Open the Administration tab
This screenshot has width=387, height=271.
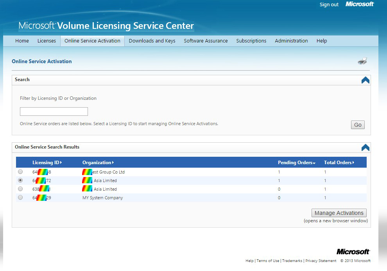pyautogui.click(x=292, y=41)
